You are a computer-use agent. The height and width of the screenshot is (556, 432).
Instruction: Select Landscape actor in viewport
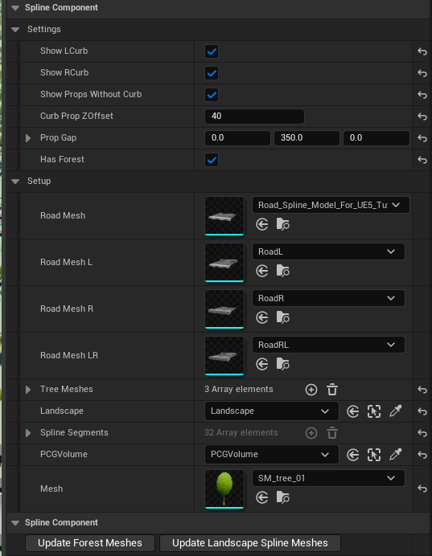tap(374, 411)
